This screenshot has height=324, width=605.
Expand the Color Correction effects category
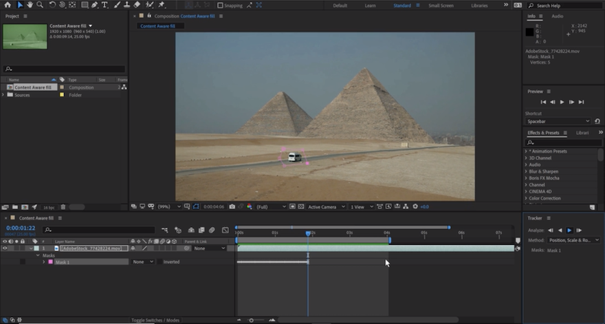[x=527, y=198]
